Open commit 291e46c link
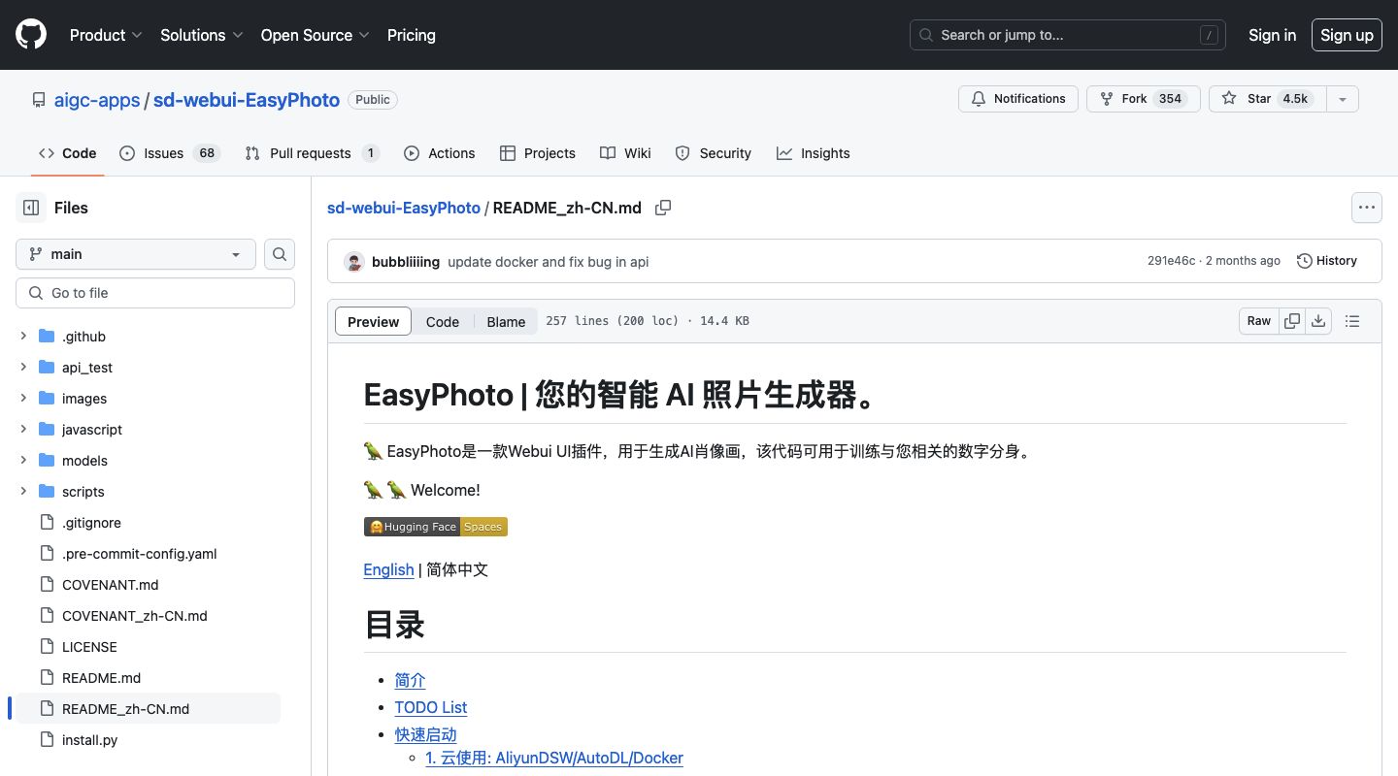This screenshot has height=776, width=1398. [1172, 261]
